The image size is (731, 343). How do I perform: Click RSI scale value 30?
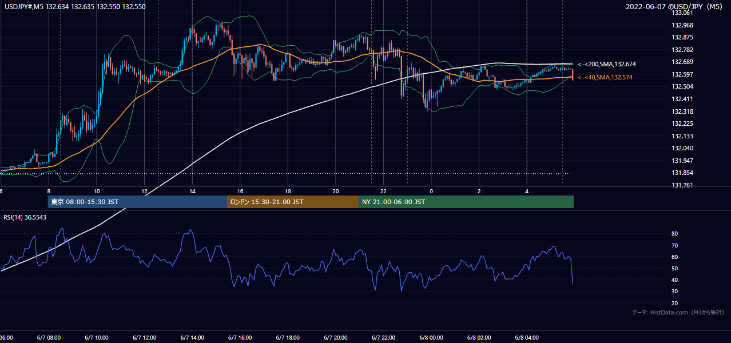coord(674,292)
